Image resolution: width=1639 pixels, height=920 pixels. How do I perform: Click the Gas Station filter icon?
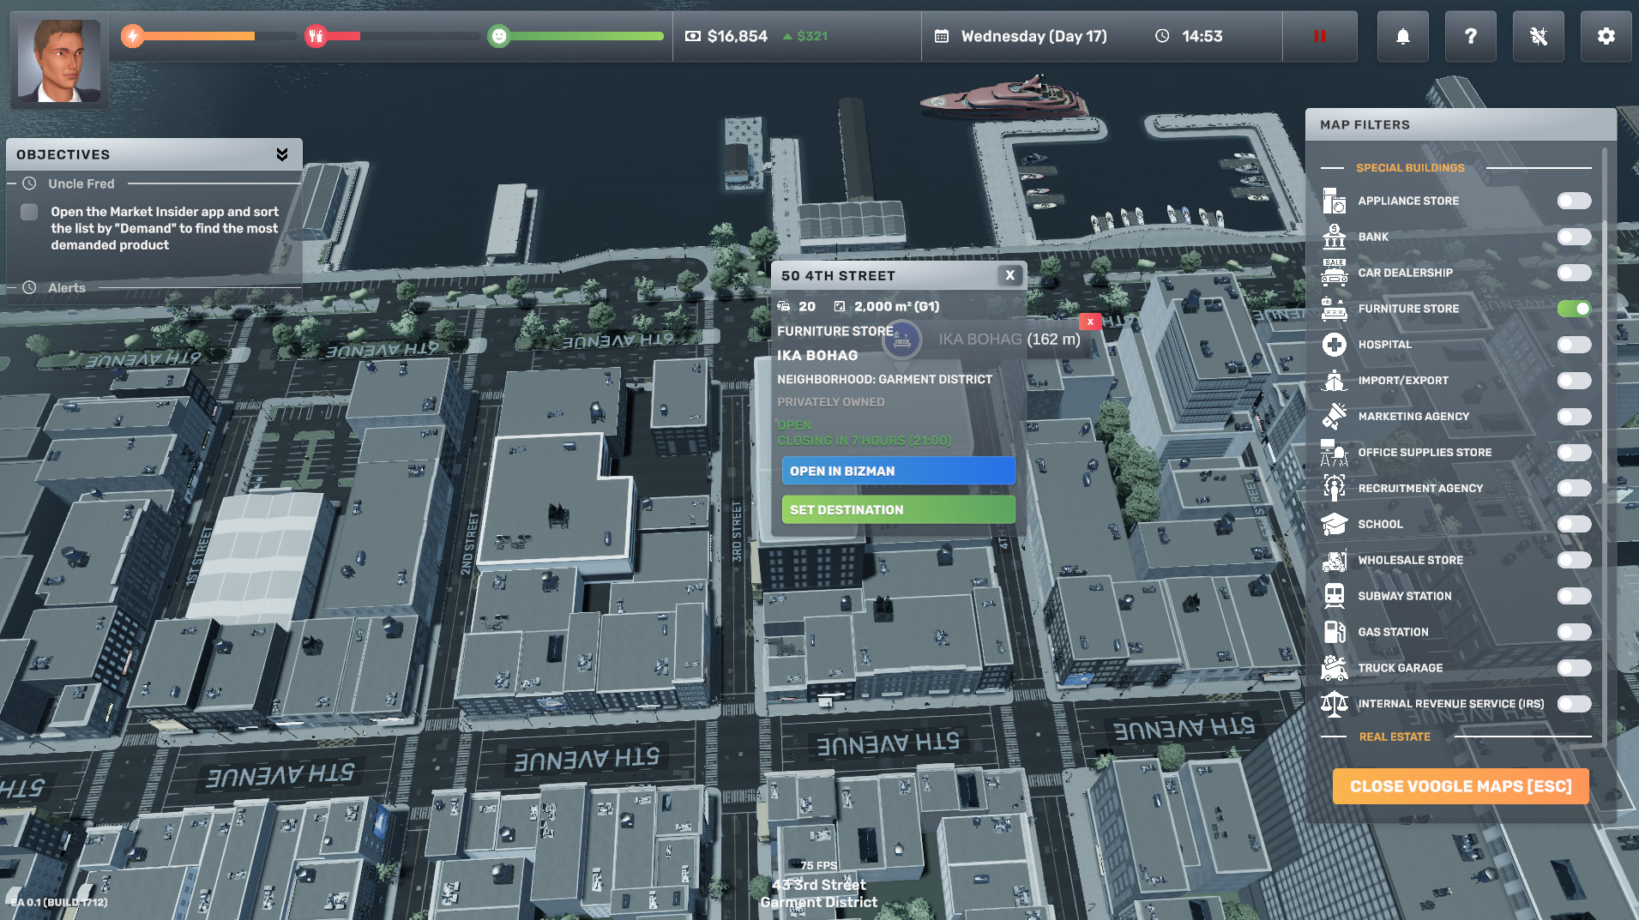click(1334, 632)
